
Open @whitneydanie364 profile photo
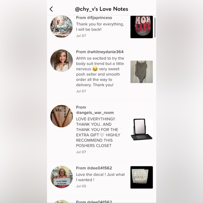62,61
